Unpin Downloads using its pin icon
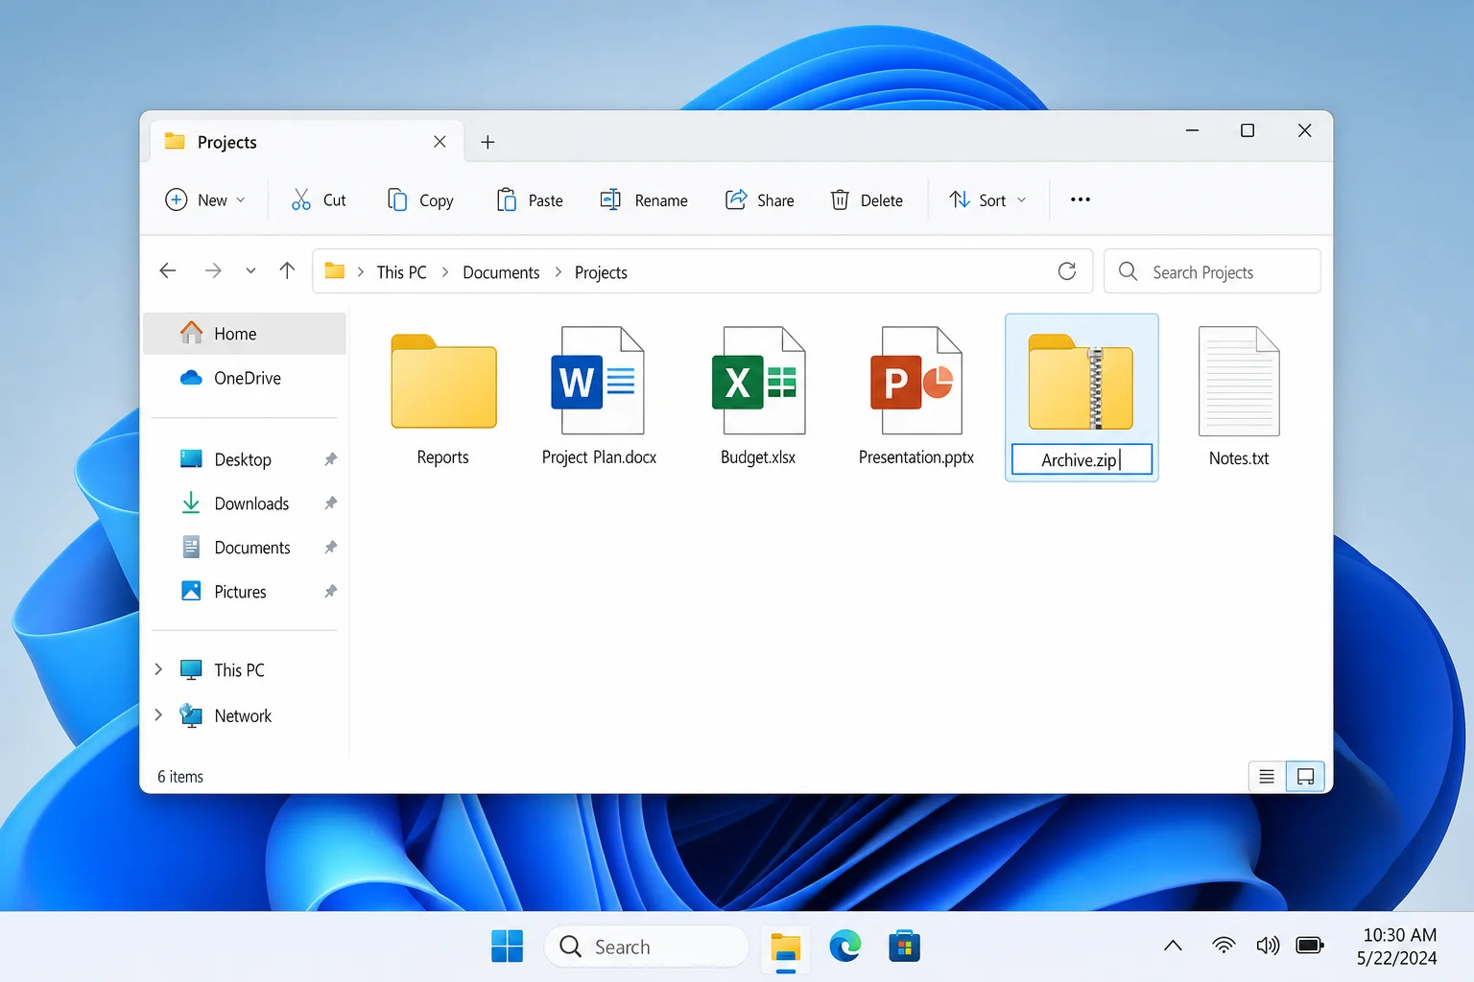Image resolution: width=1474 pixels, height=982 pixels. pos(330,503)
